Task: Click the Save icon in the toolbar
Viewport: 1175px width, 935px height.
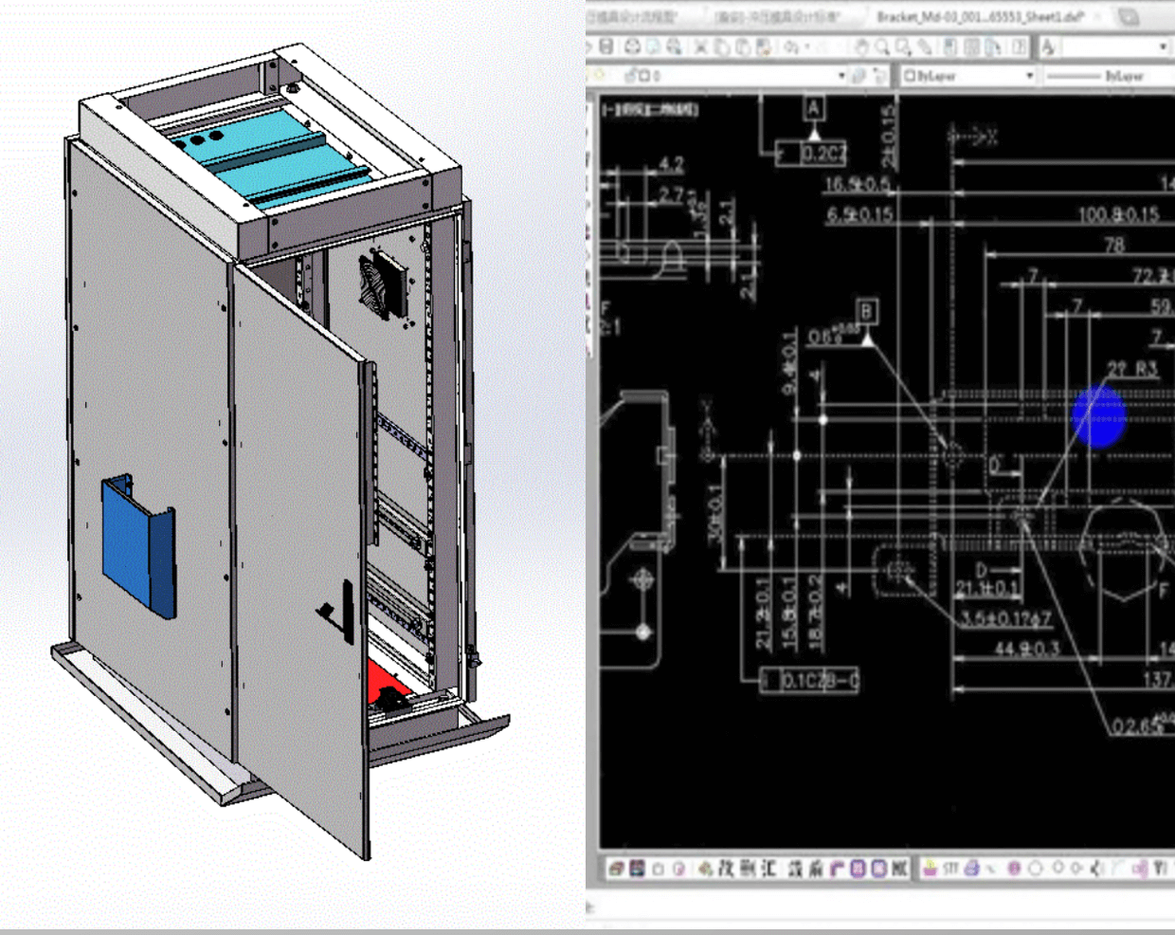Action: click(x=606, y=46)
